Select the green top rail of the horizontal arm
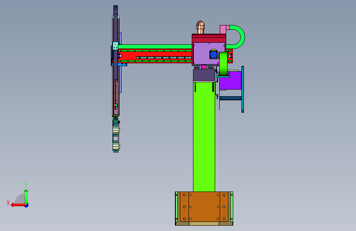Image resolution: width=356 pixels, height=231 pixels. [x=155, y=47]
